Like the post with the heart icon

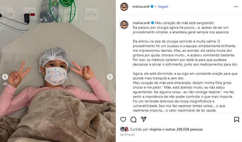[x=123, y=119]
